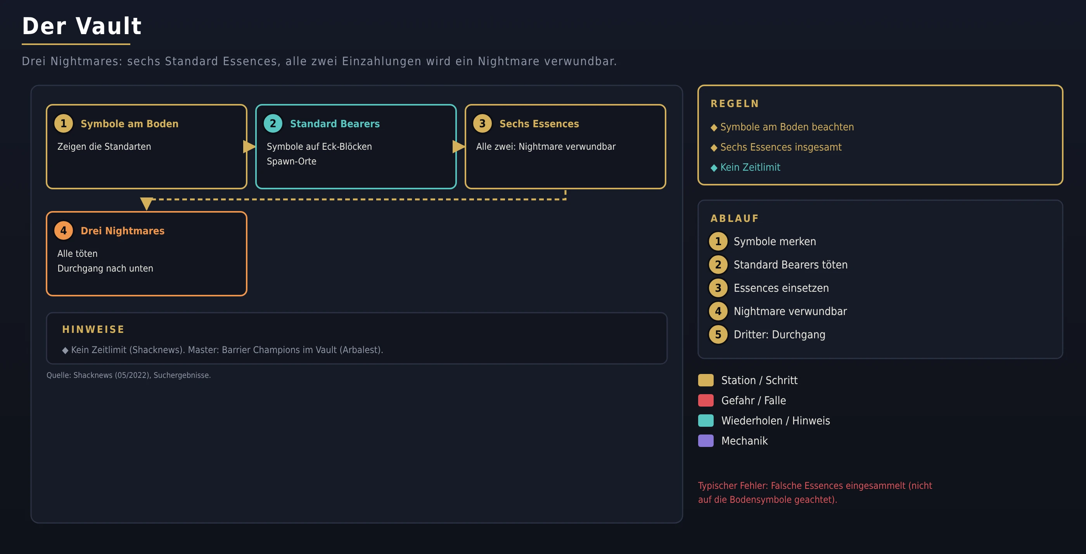1086x554 pixels.
Task: Click Ablauf badge 5 beside Dritter: Durchgang
Action: [718, 334]
